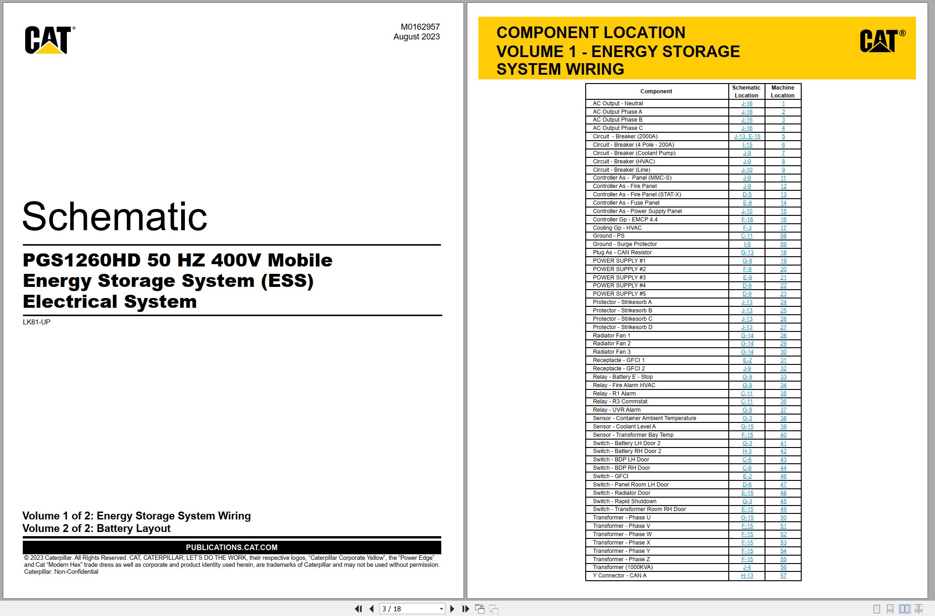The image size is (935, 616).
Task: Click the 'Schematic Location' column header
Action: [x=746, y=91]
